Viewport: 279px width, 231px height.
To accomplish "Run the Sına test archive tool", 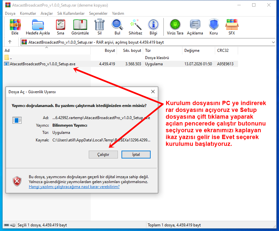I will [x=61, y=25].
